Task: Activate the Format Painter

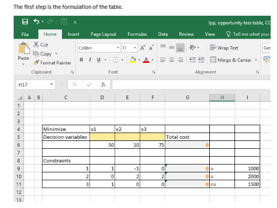Action: pyautogui.click(x=52, y=63)
